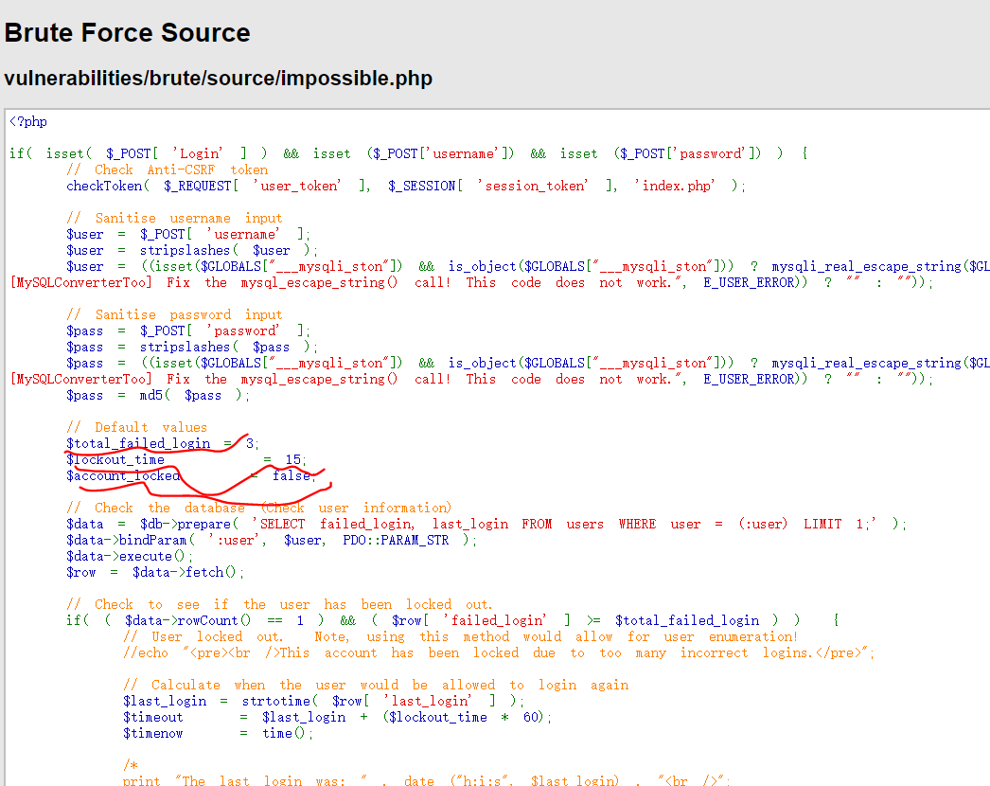Screen dimensions: 990x786
Task: Click the isset ($_POST['password']) condition
Action: pos(661,153)
